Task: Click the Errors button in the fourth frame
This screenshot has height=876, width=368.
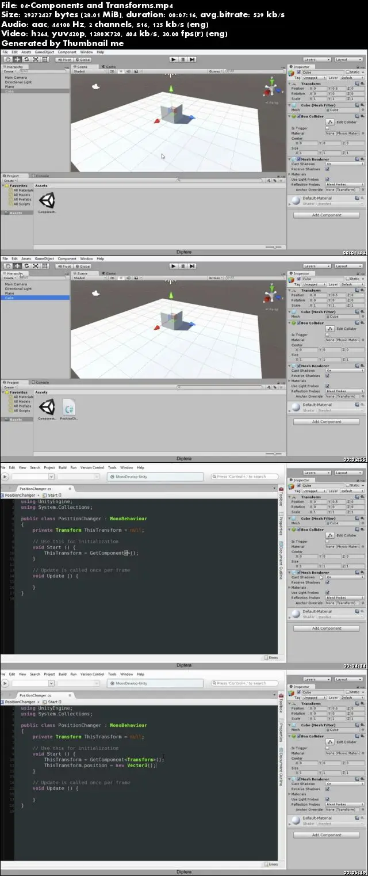Action: tap(271, 864)
